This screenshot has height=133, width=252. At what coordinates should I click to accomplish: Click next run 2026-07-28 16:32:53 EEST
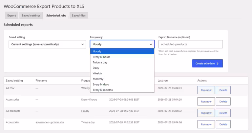tap(124, 122)
